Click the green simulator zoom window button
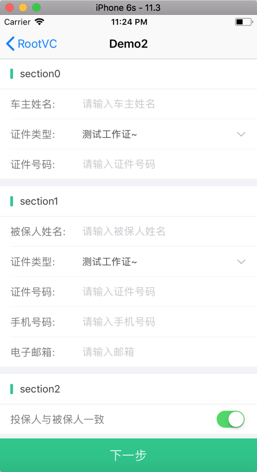 coord(36,7)
